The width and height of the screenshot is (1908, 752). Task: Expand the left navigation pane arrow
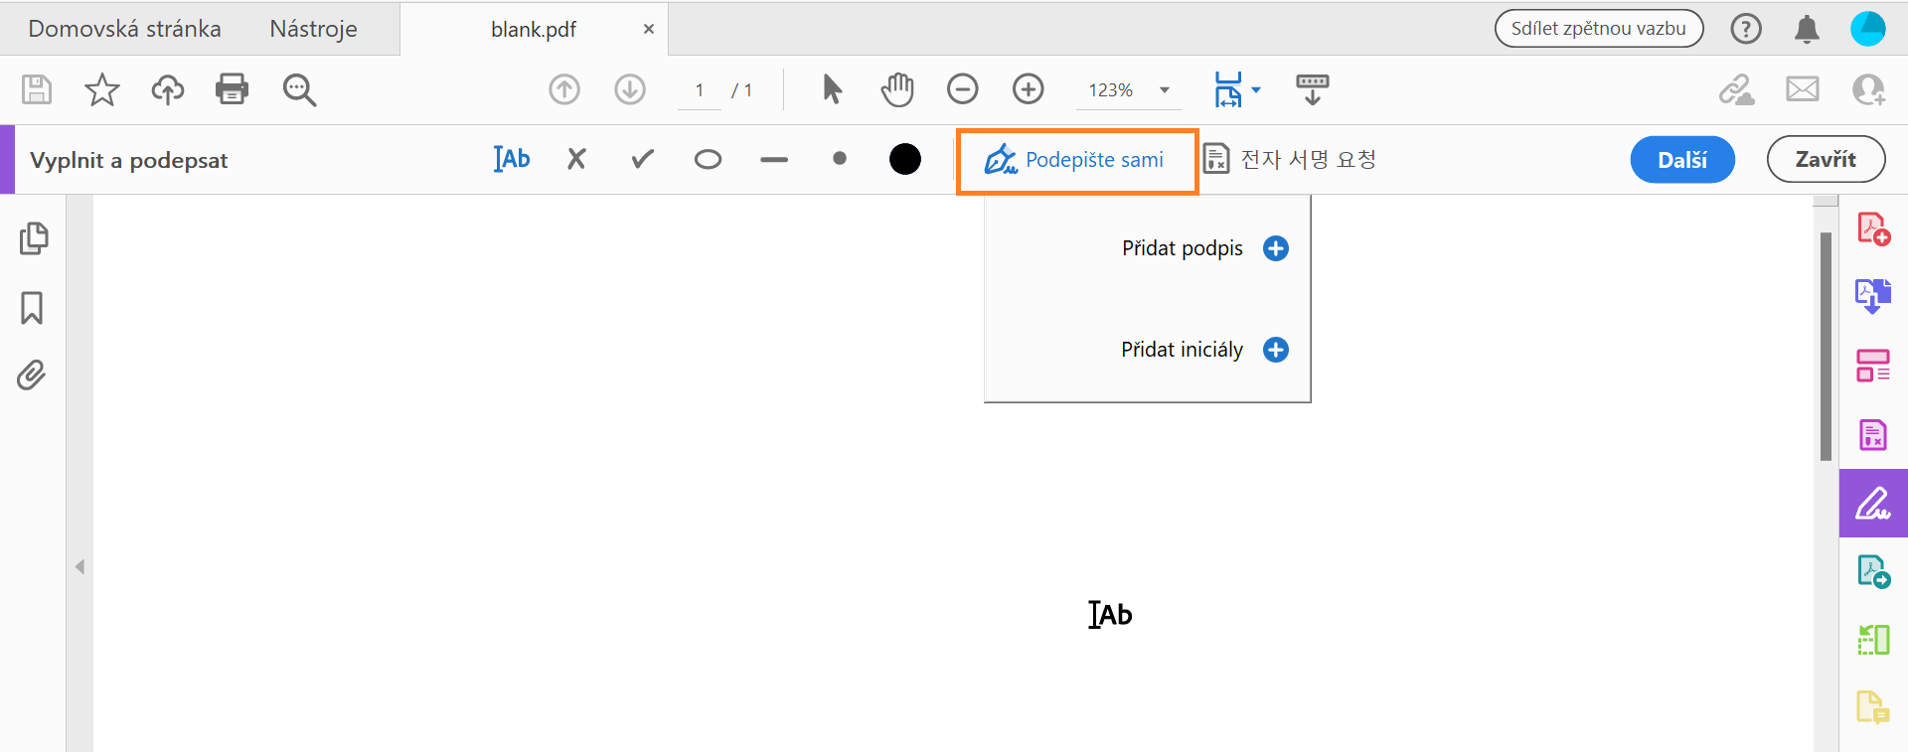point(79,567)
